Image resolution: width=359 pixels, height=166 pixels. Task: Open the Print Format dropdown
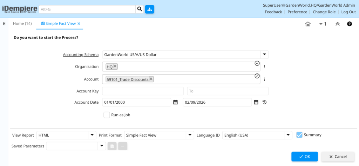[x=190, y=135]
